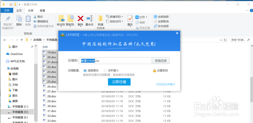Click Invert selection (反向选择)
The image size is (253, 123).
[x=161, y=26]
